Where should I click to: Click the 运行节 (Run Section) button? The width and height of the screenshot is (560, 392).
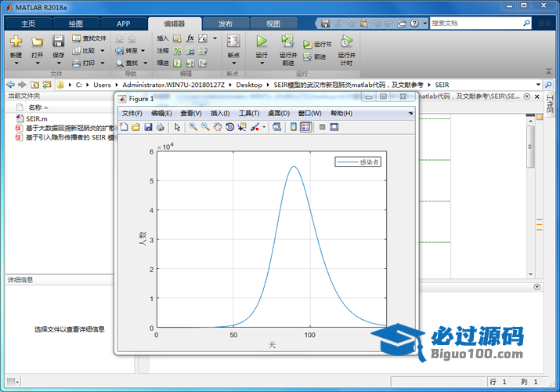[x=317, y=45]
